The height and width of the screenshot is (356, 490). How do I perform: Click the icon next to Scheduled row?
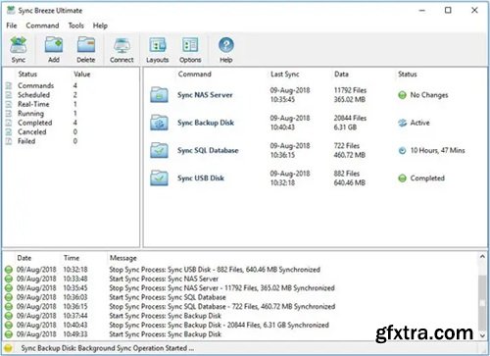click(9, 95)
